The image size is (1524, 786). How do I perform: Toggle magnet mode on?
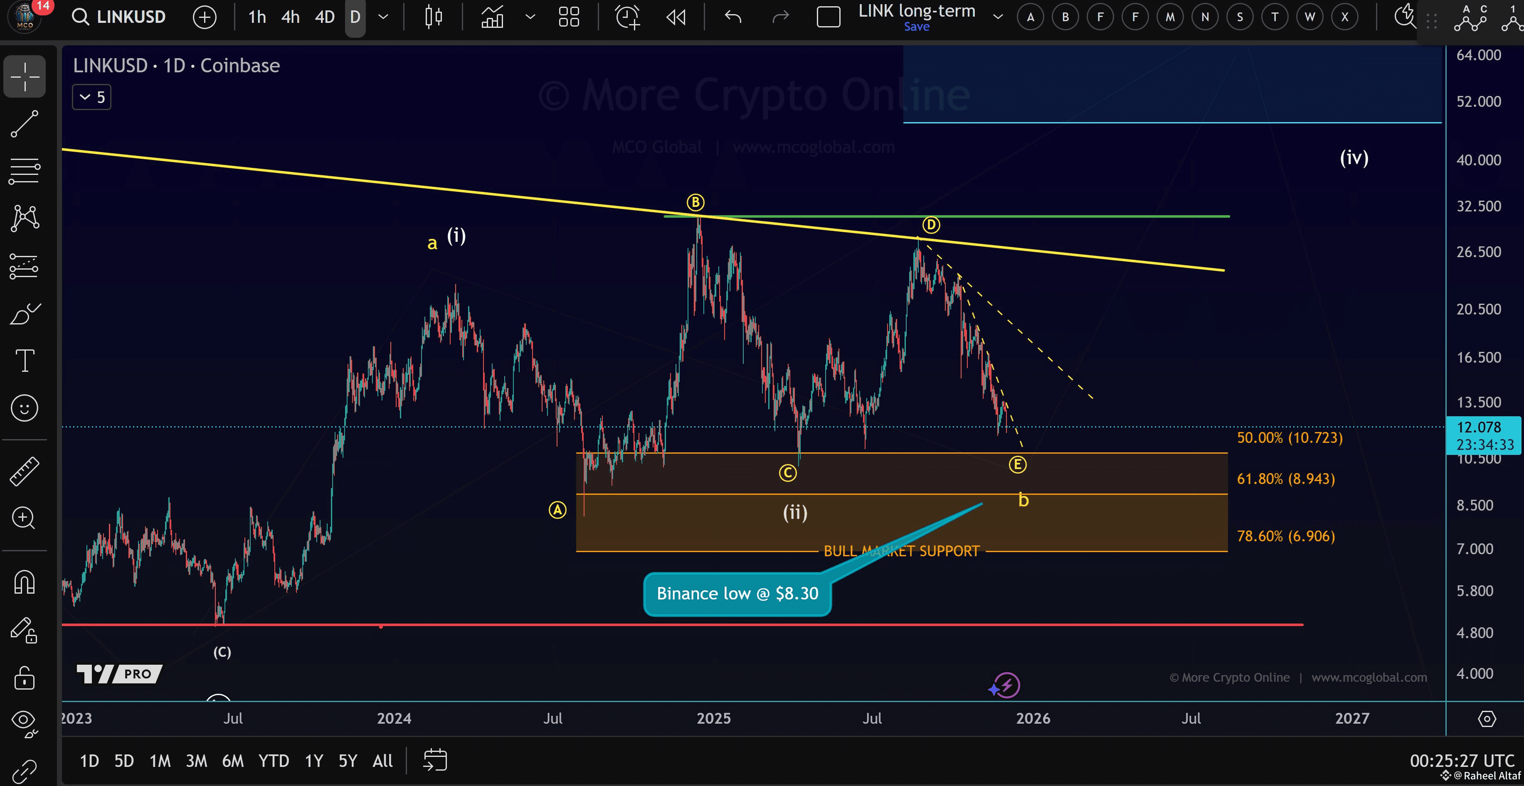(x=24, y=582)
